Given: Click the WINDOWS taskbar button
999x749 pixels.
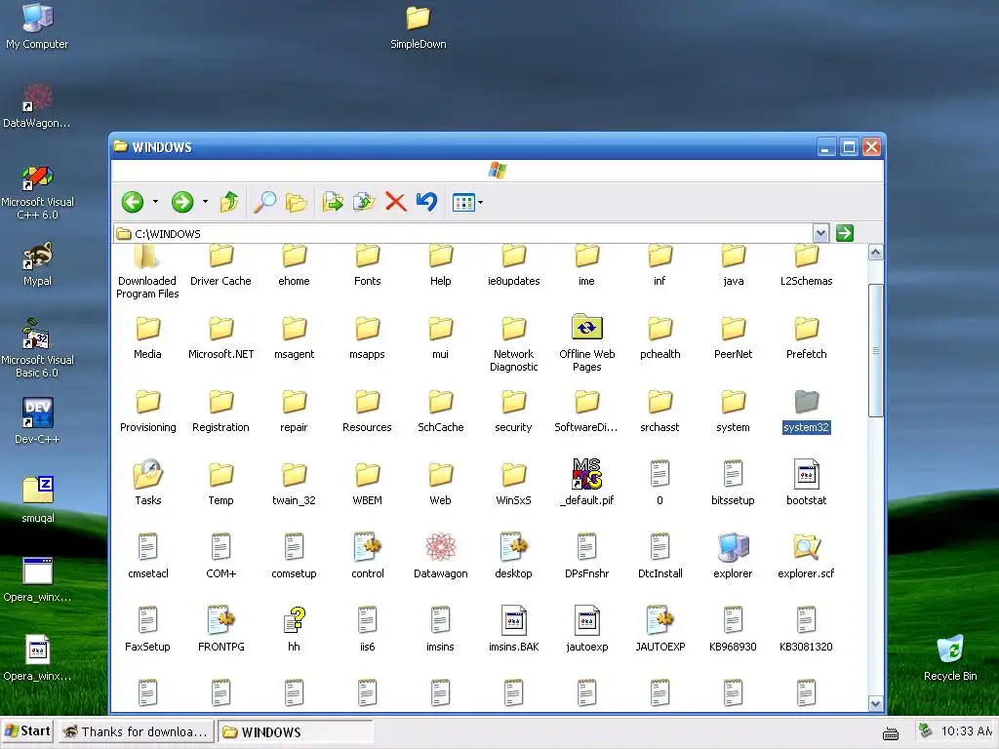Looking at the screenshot, I should [x=296, y=731].
